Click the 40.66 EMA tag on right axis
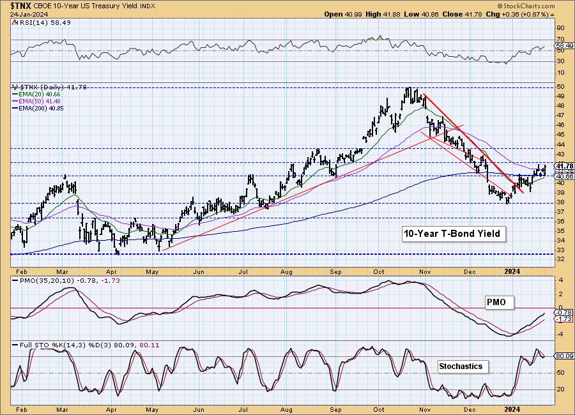The height and width of the screenshot is (415, 575). pyautogui.click(x=565, y=176)
